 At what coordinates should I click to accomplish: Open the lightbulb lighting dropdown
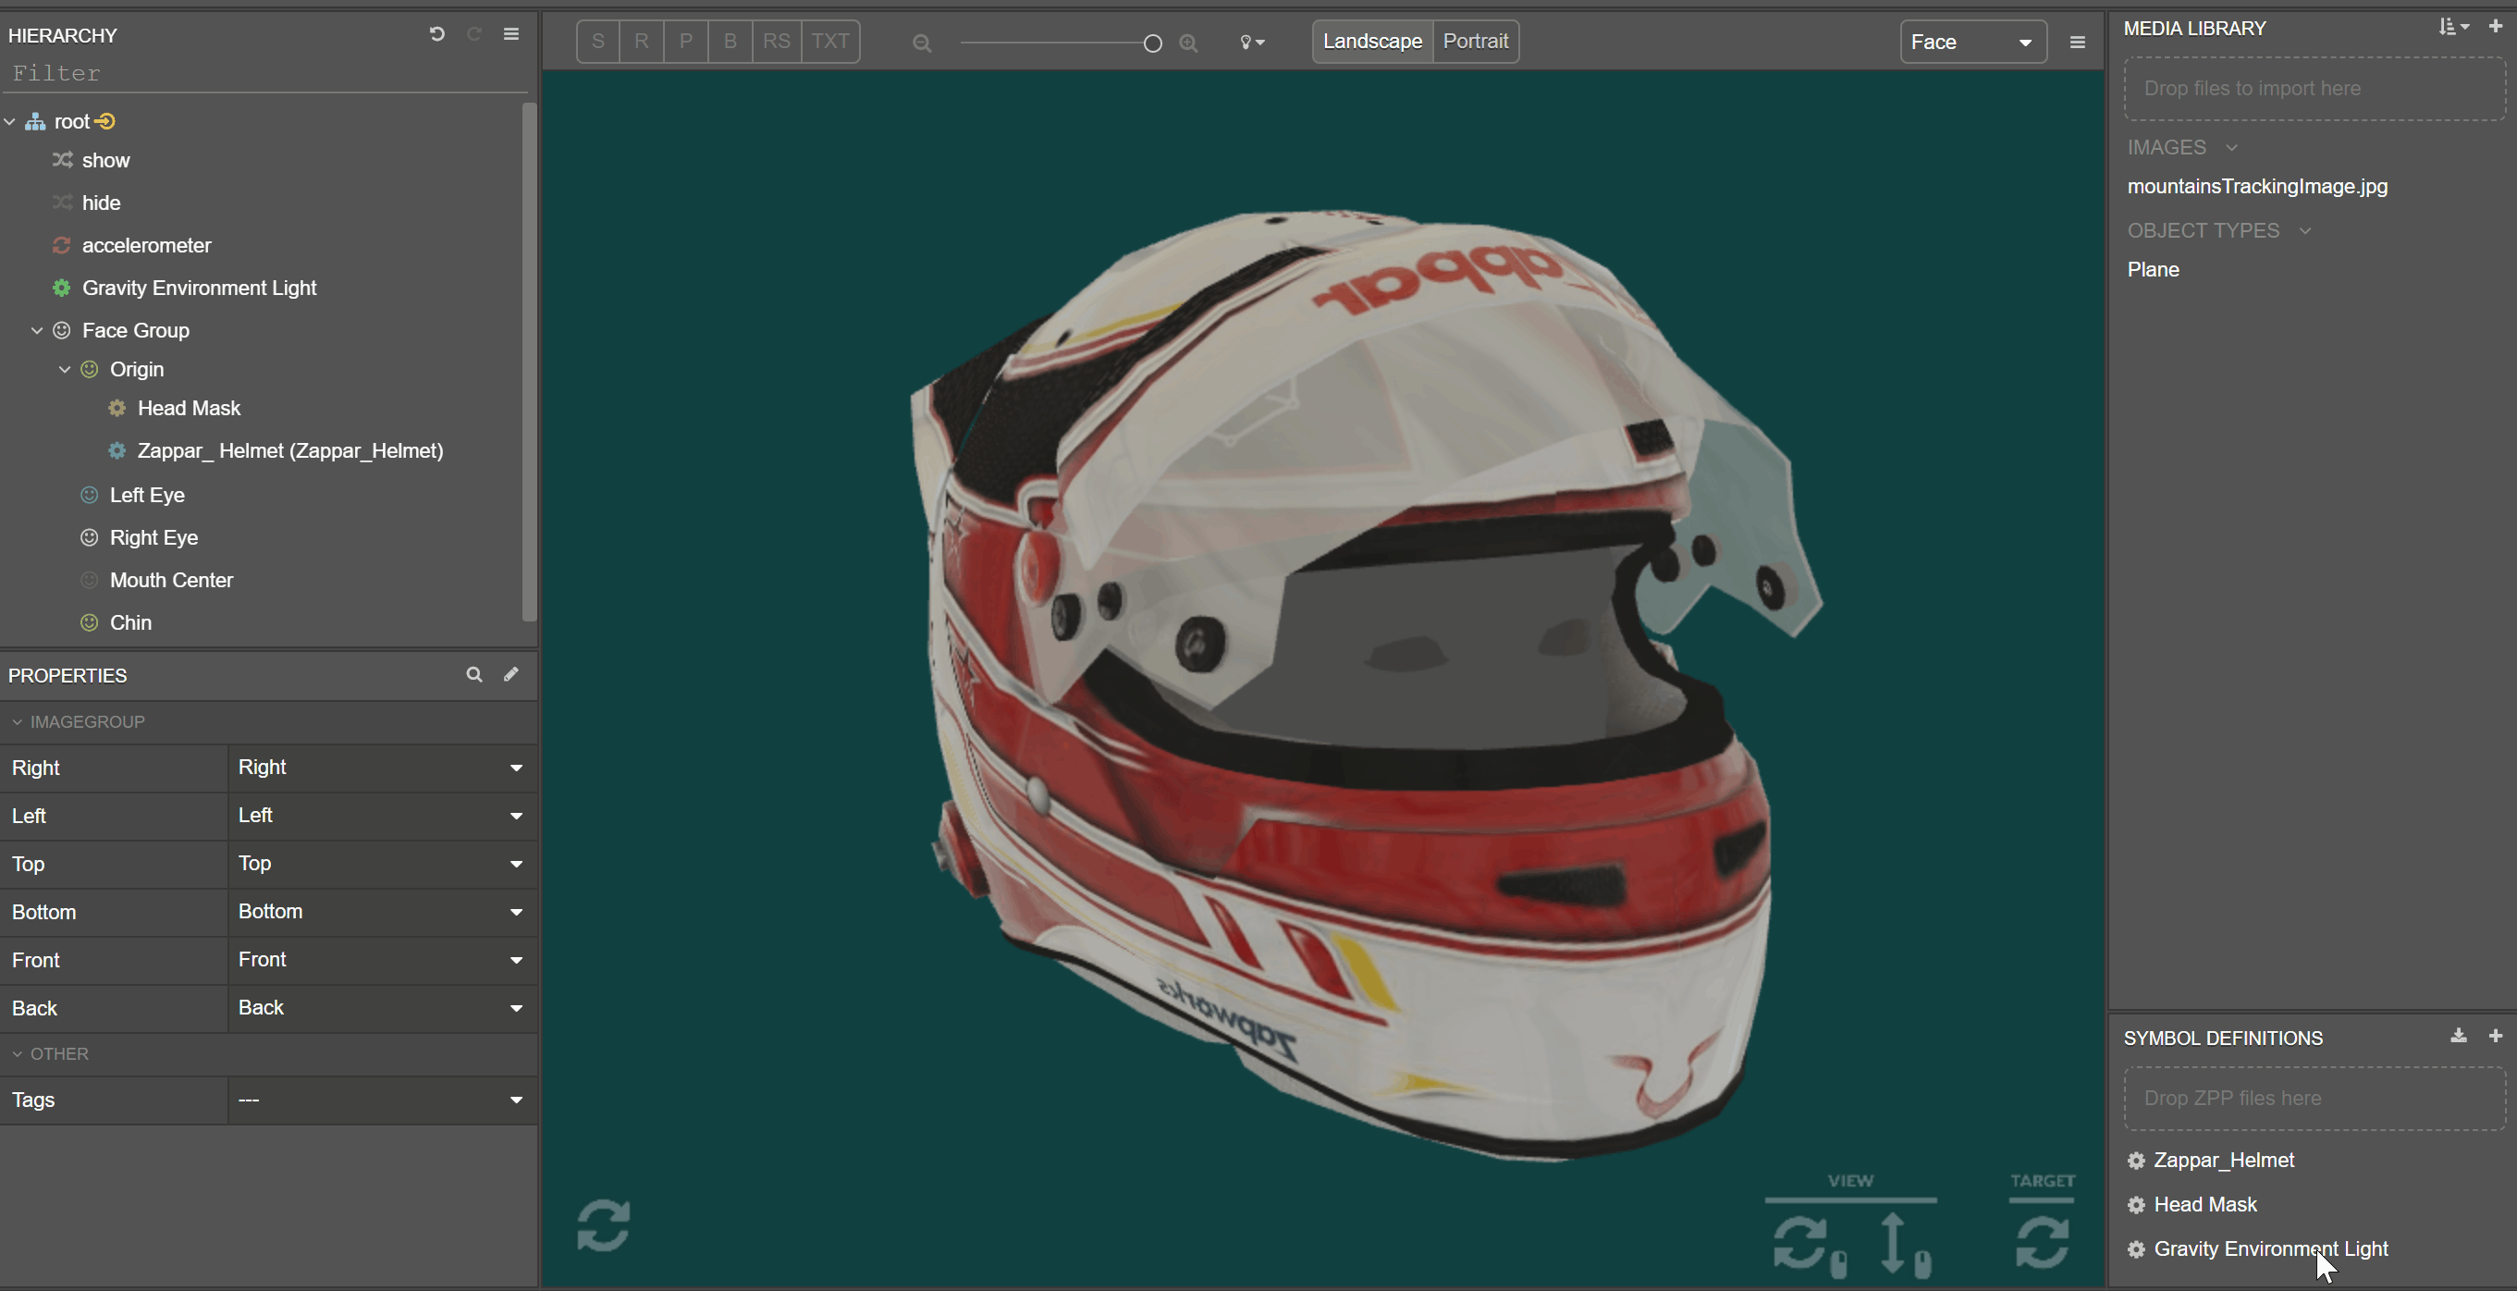pyautogui.click(x=1253, y=42)
